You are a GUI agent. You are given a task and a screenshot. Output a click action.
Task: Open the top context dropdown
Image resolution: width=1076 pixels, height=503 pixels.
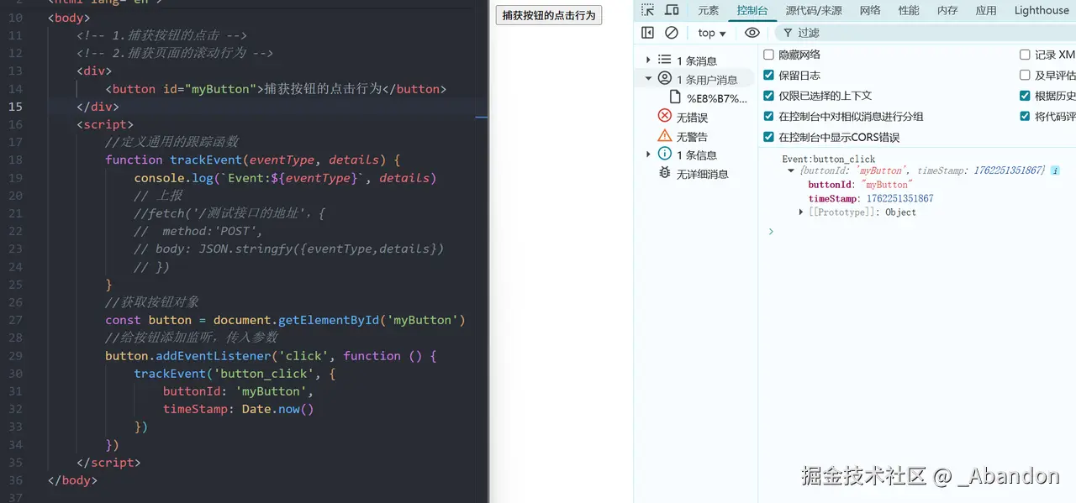(x=712, y=33)
